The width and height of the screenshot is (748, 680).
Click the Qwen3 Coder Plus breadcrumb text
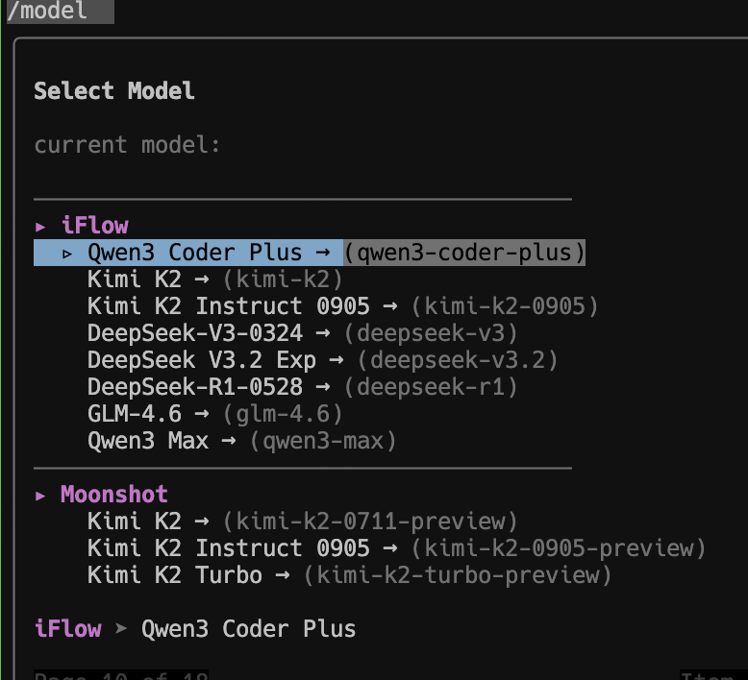(248, 629)
